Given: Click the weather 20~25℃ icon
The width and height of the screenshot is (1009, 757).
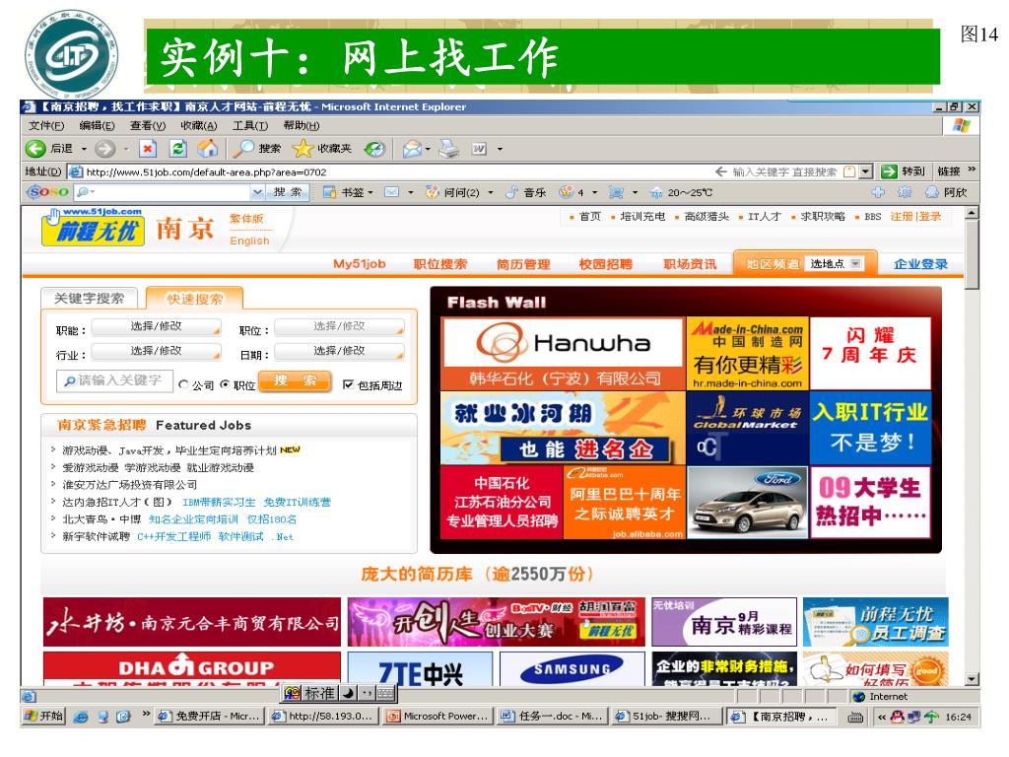Looking at the screenshot, I should point(656,192).
